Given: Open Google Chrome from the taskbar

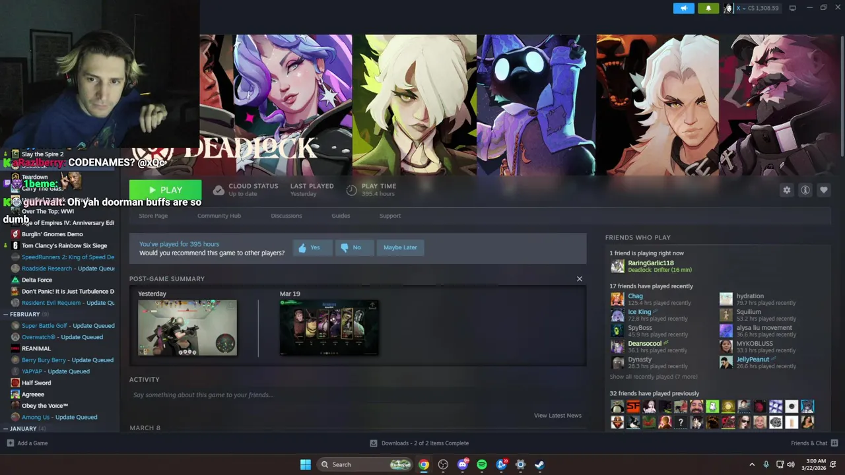Looking at the screenshot, I should (424, 464).
